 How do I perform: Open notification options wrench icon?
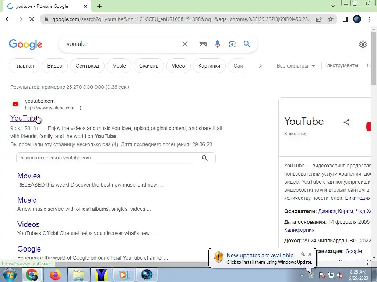(303, 254)
